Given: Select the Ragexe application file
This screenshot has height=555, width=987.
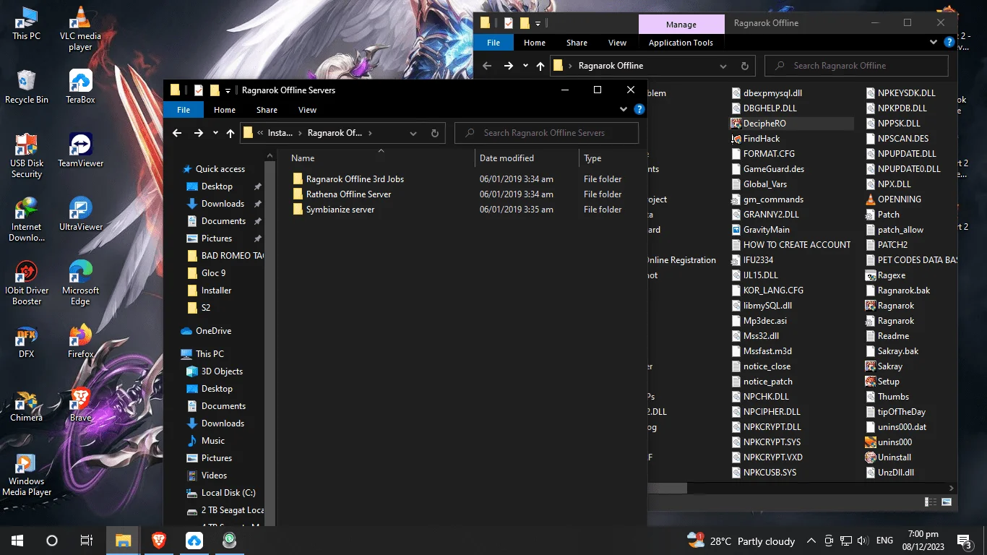Looking at the screenshot, I should pyautogui.click(x=886, y=275).
